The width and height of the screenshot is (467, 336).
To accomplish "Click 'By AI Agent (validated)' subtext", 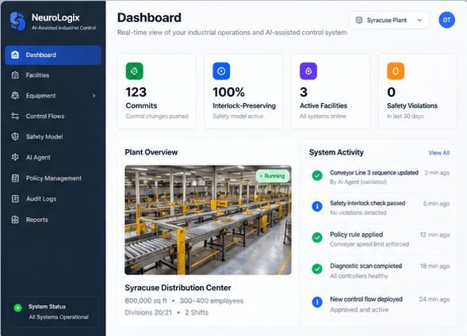I will (358, 181).
